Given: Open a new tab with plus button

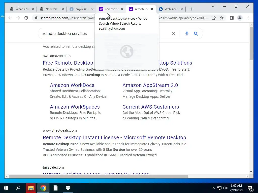Looking at the screenshot, I should click(x=191, y=9).
